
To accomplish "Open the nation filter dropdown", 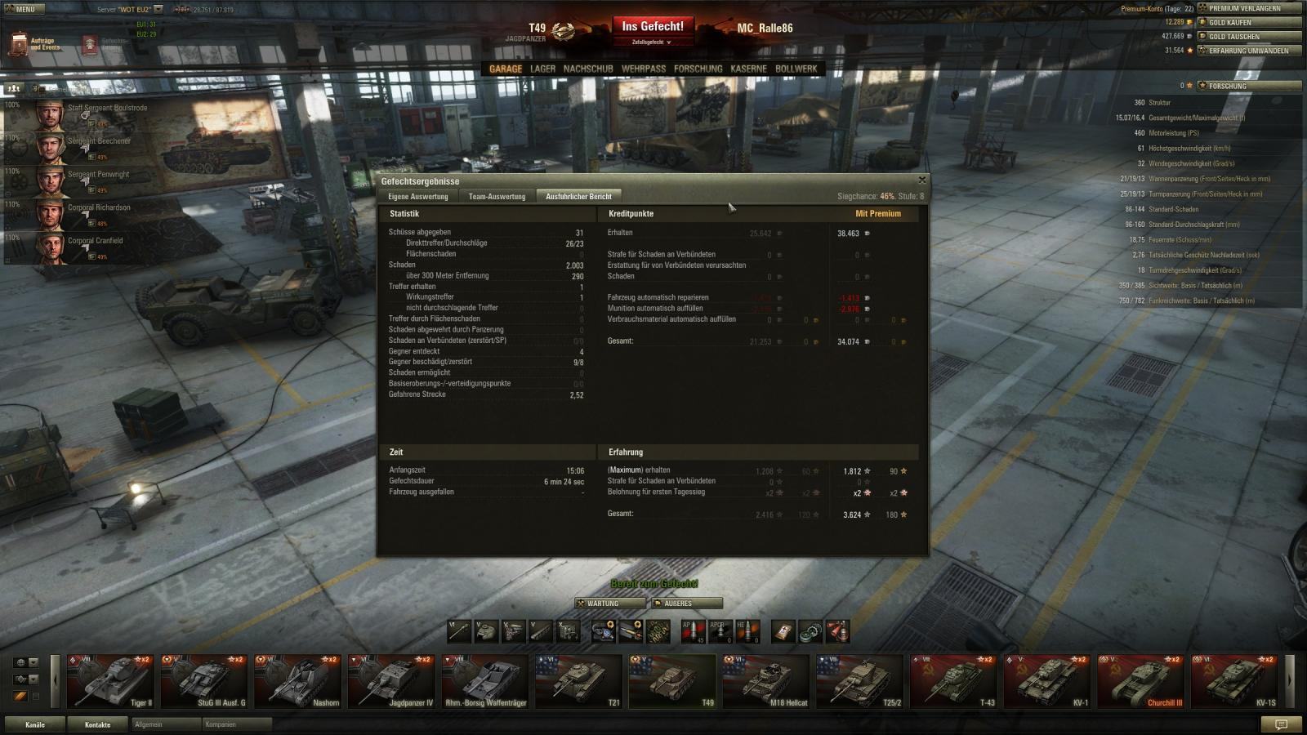I will coord(26,662).
